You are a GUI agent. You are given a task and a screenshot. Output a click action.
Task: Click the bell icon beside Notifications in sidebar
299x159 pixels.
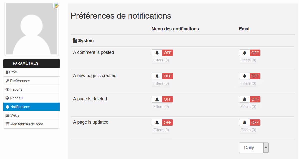[7, 107]
